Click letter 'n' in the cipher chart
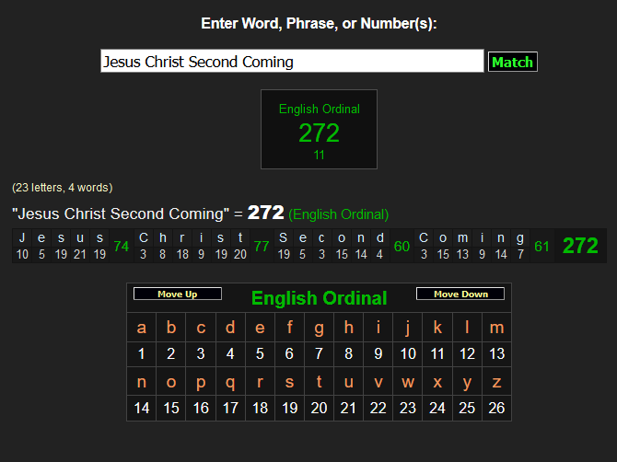 tap(141, 382)
